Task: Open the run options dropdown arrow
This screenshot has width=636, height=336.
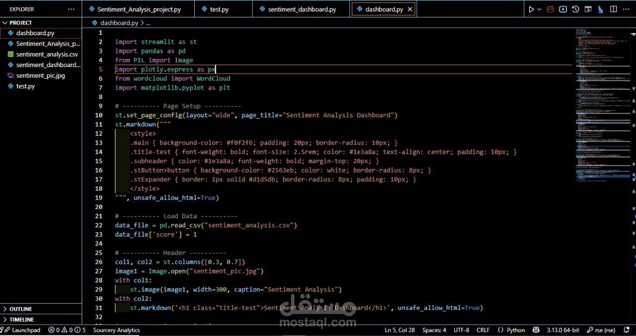Action: coord(539,9)
